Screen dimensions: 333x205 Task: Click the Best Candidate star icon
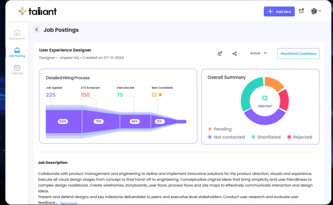click(x=160, y=94)
